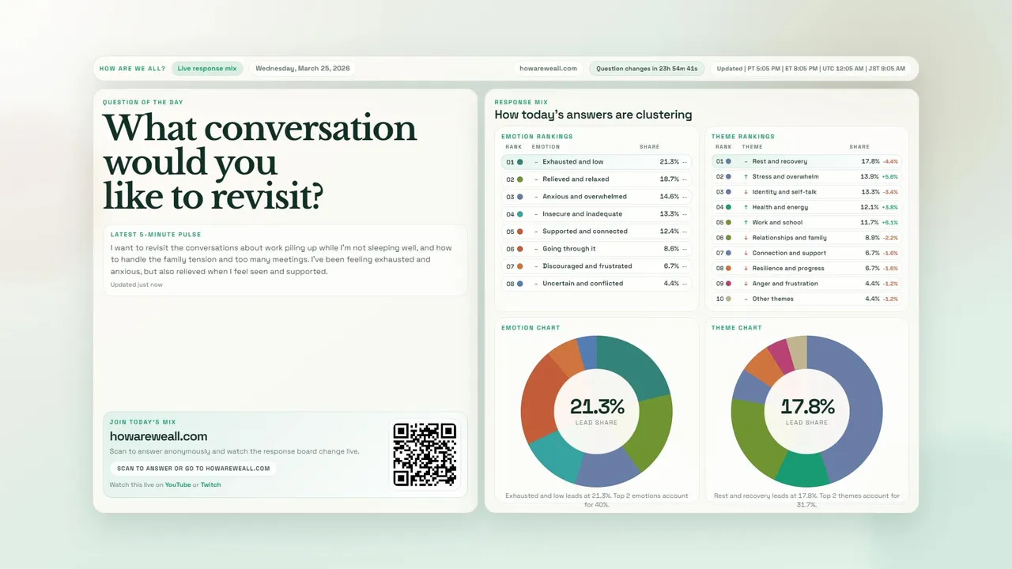Screen dimensions: 1012x569
Task: Click the -4.4% change for Rest and recovery
Action: click(890, 161)
